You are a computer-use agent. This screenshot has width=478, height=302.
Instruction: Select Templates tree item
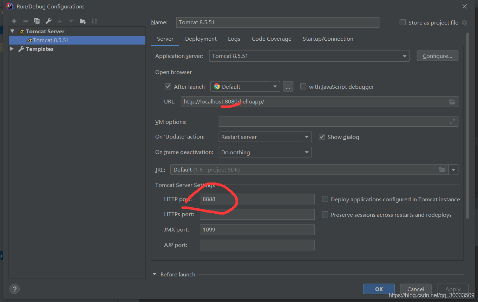pos(39,49)
